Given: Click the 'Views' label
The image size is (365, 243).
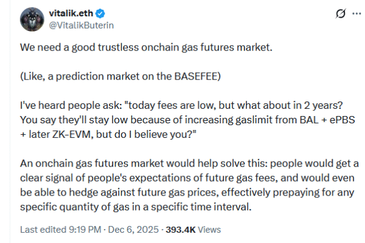Looking at the screenshot, I should [209, 230].
